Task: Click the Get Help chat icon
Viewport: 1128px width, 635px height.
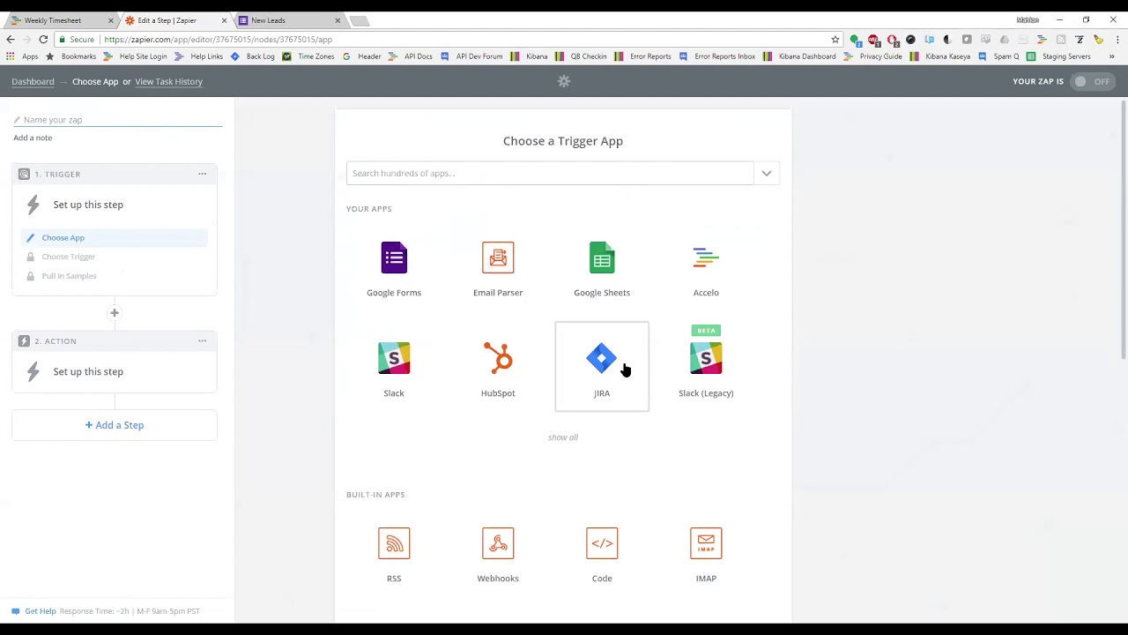Action: coord(15,611)
